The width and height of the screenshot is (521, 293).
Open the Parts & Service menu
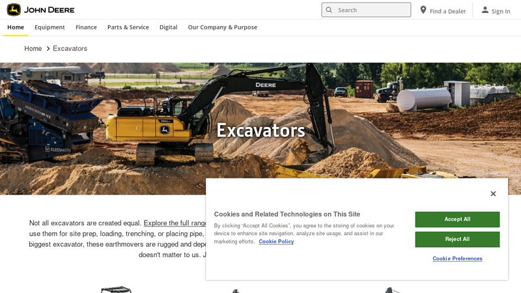[128, 27]
